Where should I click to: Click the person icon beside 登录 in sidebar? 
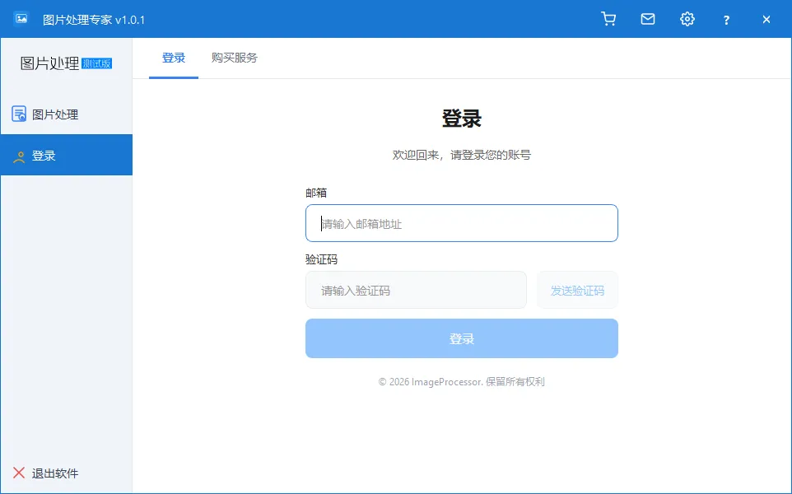tap(18, 155)
